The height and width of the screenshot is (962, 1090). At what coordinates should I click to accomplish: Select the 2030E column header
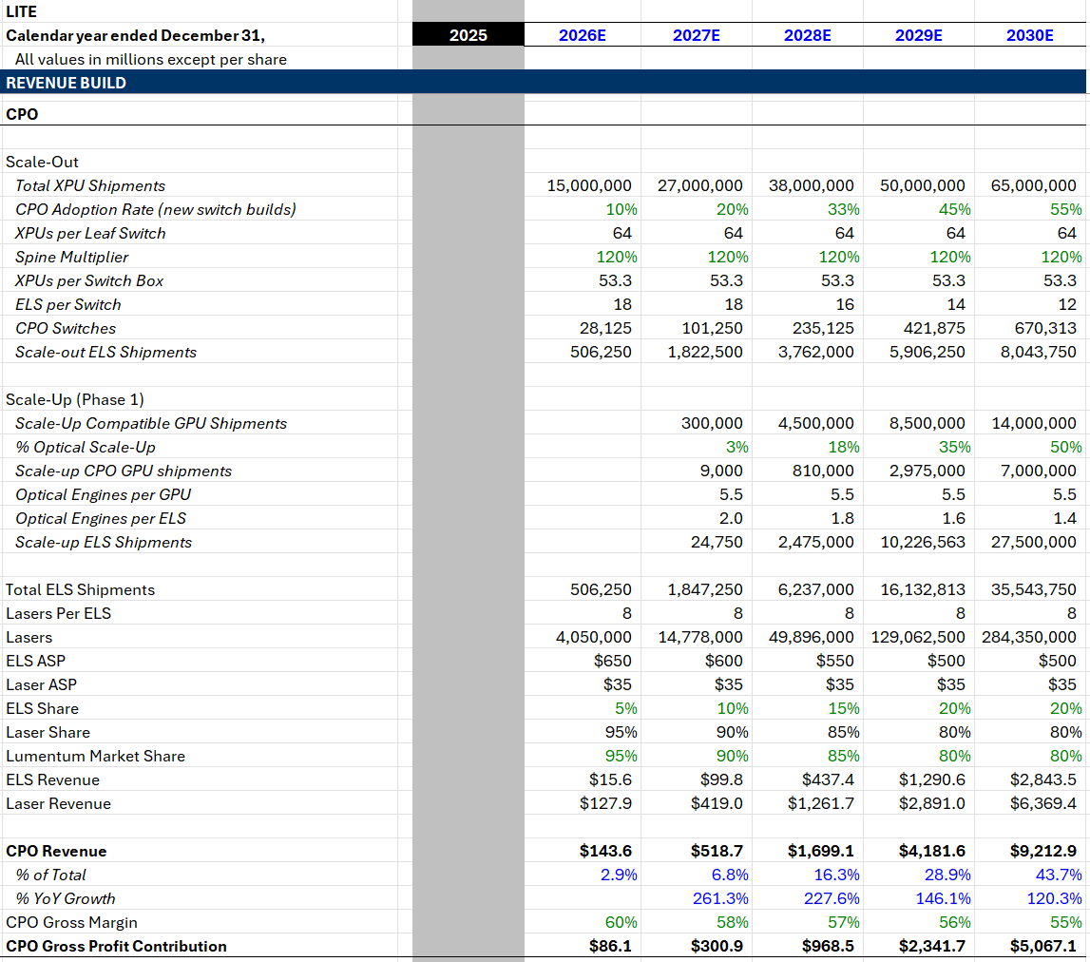(x=1030, y=35)
